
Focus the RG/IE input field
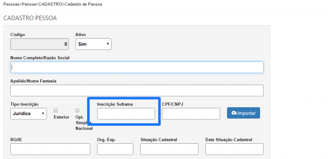(50, 149)
